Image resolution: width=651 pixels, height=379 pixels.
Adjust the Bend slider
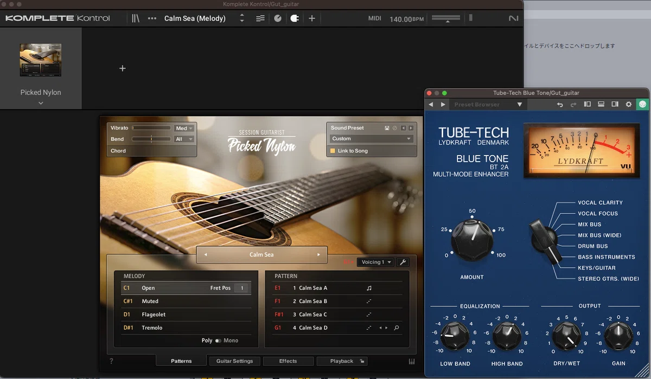point(151,139)
